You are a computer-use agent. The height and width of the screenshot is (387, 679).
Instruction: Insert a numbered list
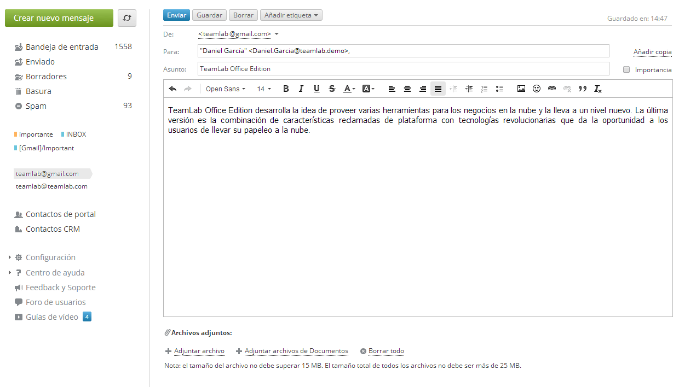pos(484,89)
